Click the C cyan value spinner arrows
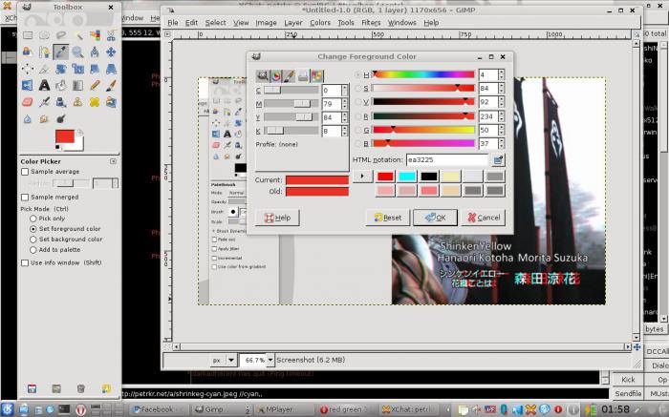The image size is (669, 417). coord(345,91)
